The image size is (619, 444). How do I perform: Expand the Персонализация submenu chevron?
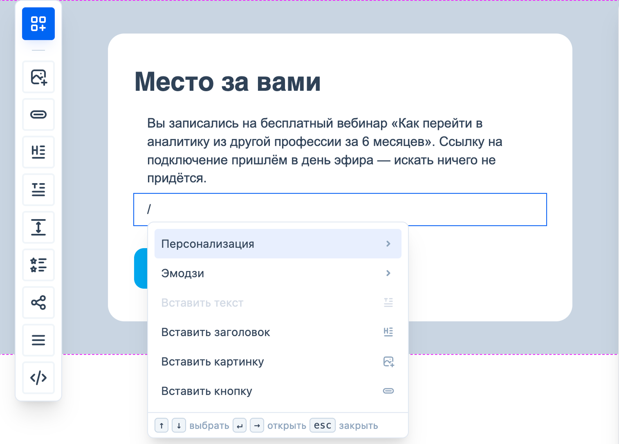pyautogui.click(x=388, y=244)
